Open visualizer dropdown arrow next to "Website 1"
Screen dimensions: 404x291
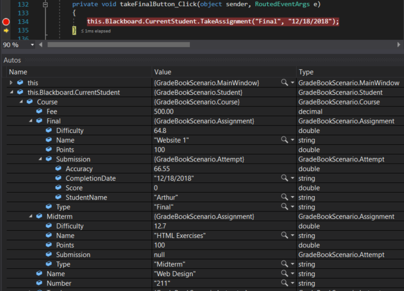(293, 140)
